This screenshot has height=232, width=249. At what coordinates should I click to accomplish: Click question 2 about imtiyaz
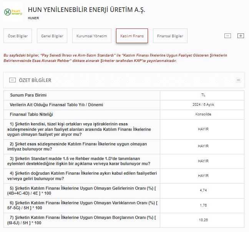(x=77, y=147)
